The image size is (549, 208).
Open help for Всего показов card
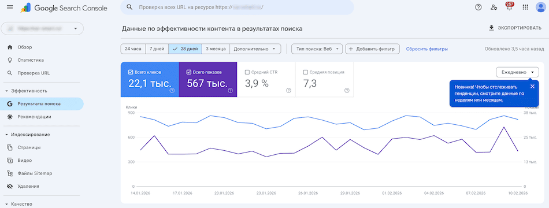pos(231,90)
